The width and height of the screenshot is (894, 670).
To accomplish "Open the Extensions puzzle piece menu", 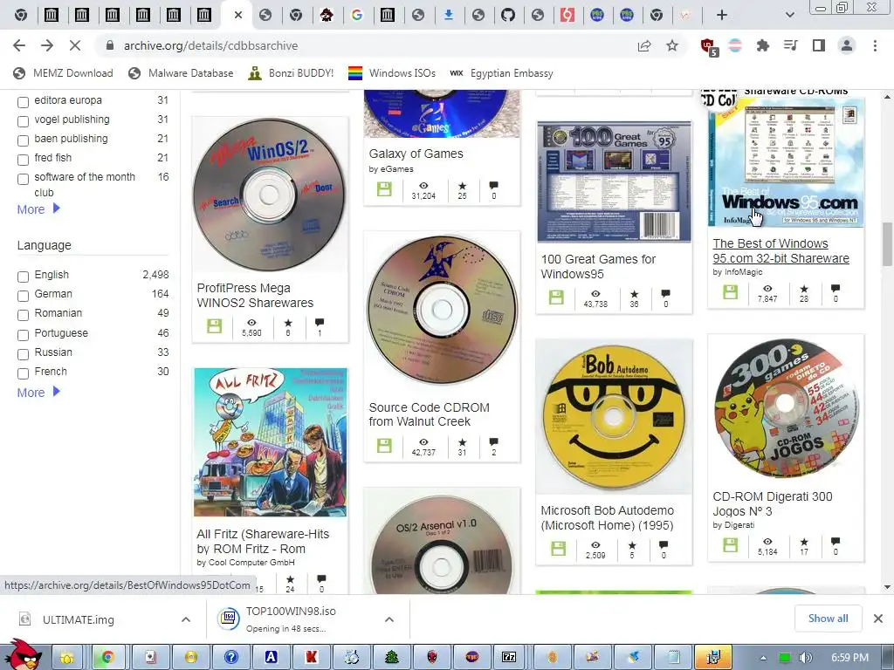I will coord(762,45).
